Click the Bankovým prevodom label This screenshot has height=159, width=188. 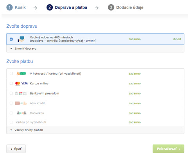click(x=45, y=93)
